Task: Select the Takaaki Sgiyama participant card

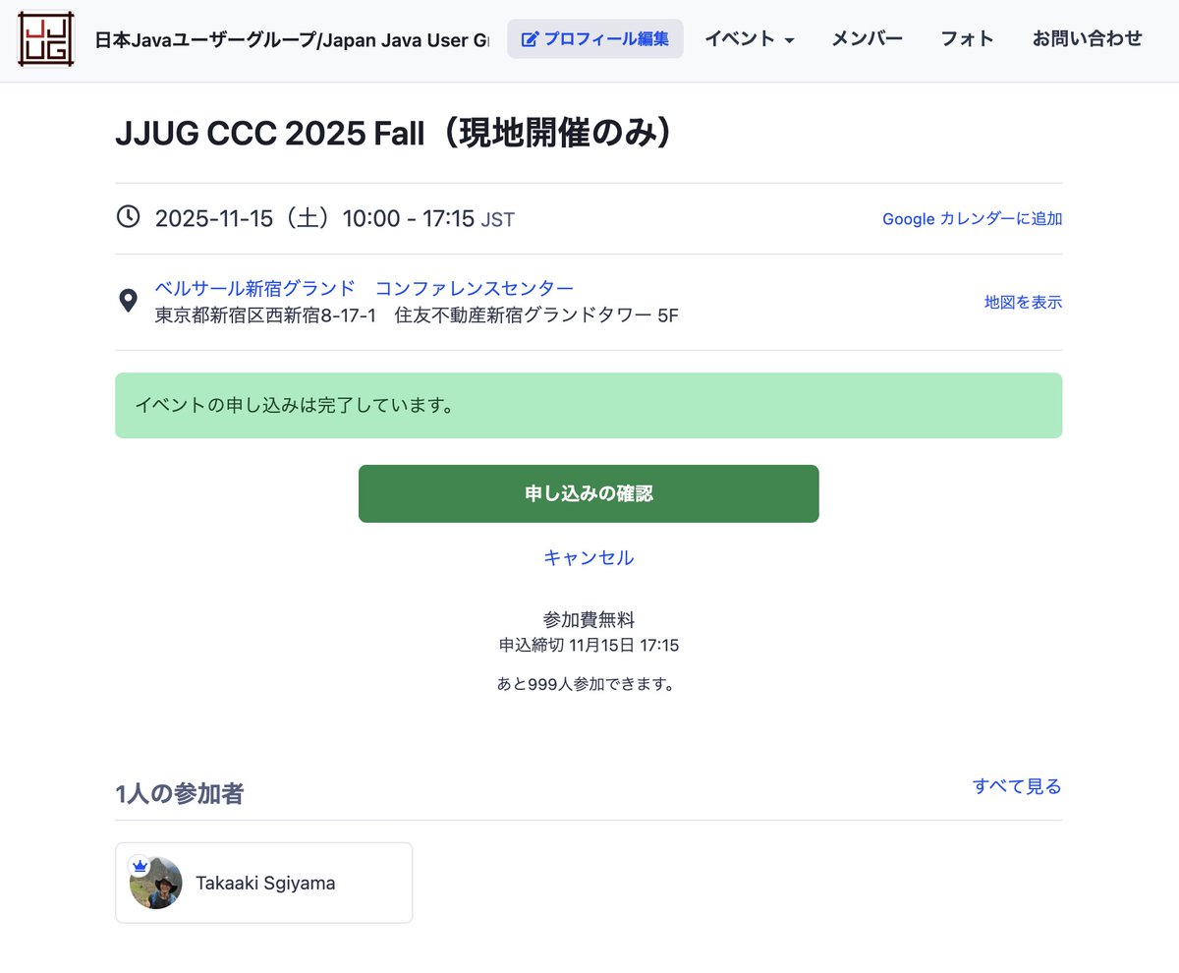Action: tap(263, 882)
